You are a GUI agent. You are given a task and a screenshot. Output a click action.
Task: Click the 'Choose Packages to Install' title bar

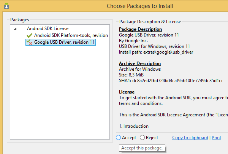click(x=140, y=6)
